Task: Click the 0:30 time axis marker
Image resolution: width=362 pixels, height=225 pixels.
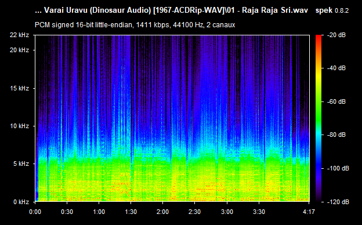Action: tap(67, 212)
